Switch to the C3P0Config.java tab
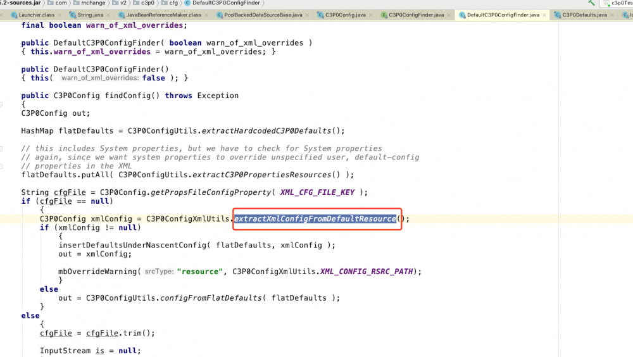The width and height of the screenshot is (633, 357). (346, 15)
